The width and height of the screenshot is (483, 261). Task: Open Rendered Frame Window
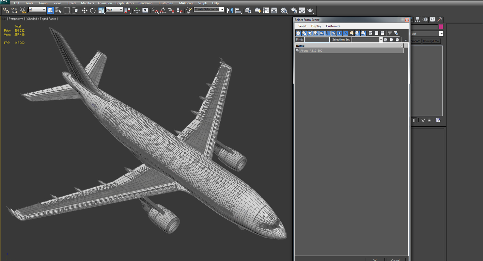pyautogui.click(x=302, y=10)
